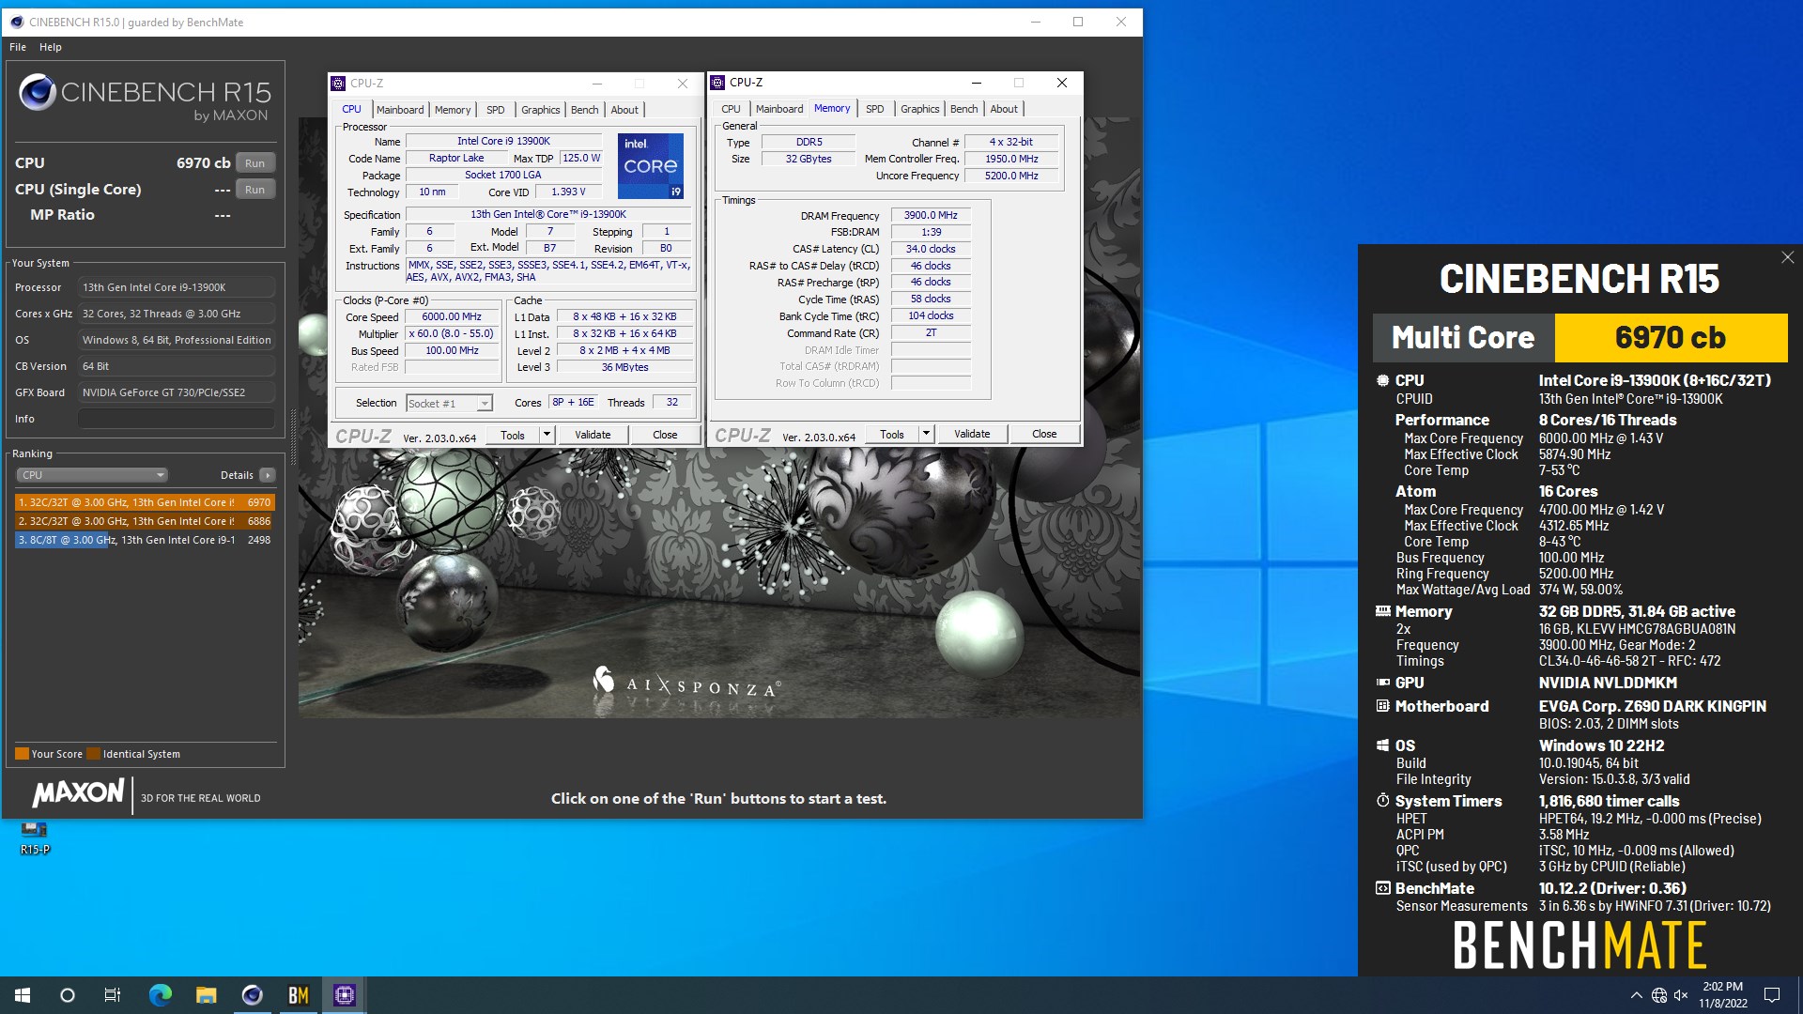Viewport: 1803px width, 1014px height.
Task: Launch Microsoft Edge from the taskbar
Action: coord(161,995)
